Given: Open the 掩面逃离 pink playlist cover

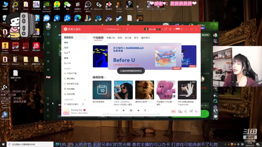Looking at the screenshot, I should click(x=166, y=90).
